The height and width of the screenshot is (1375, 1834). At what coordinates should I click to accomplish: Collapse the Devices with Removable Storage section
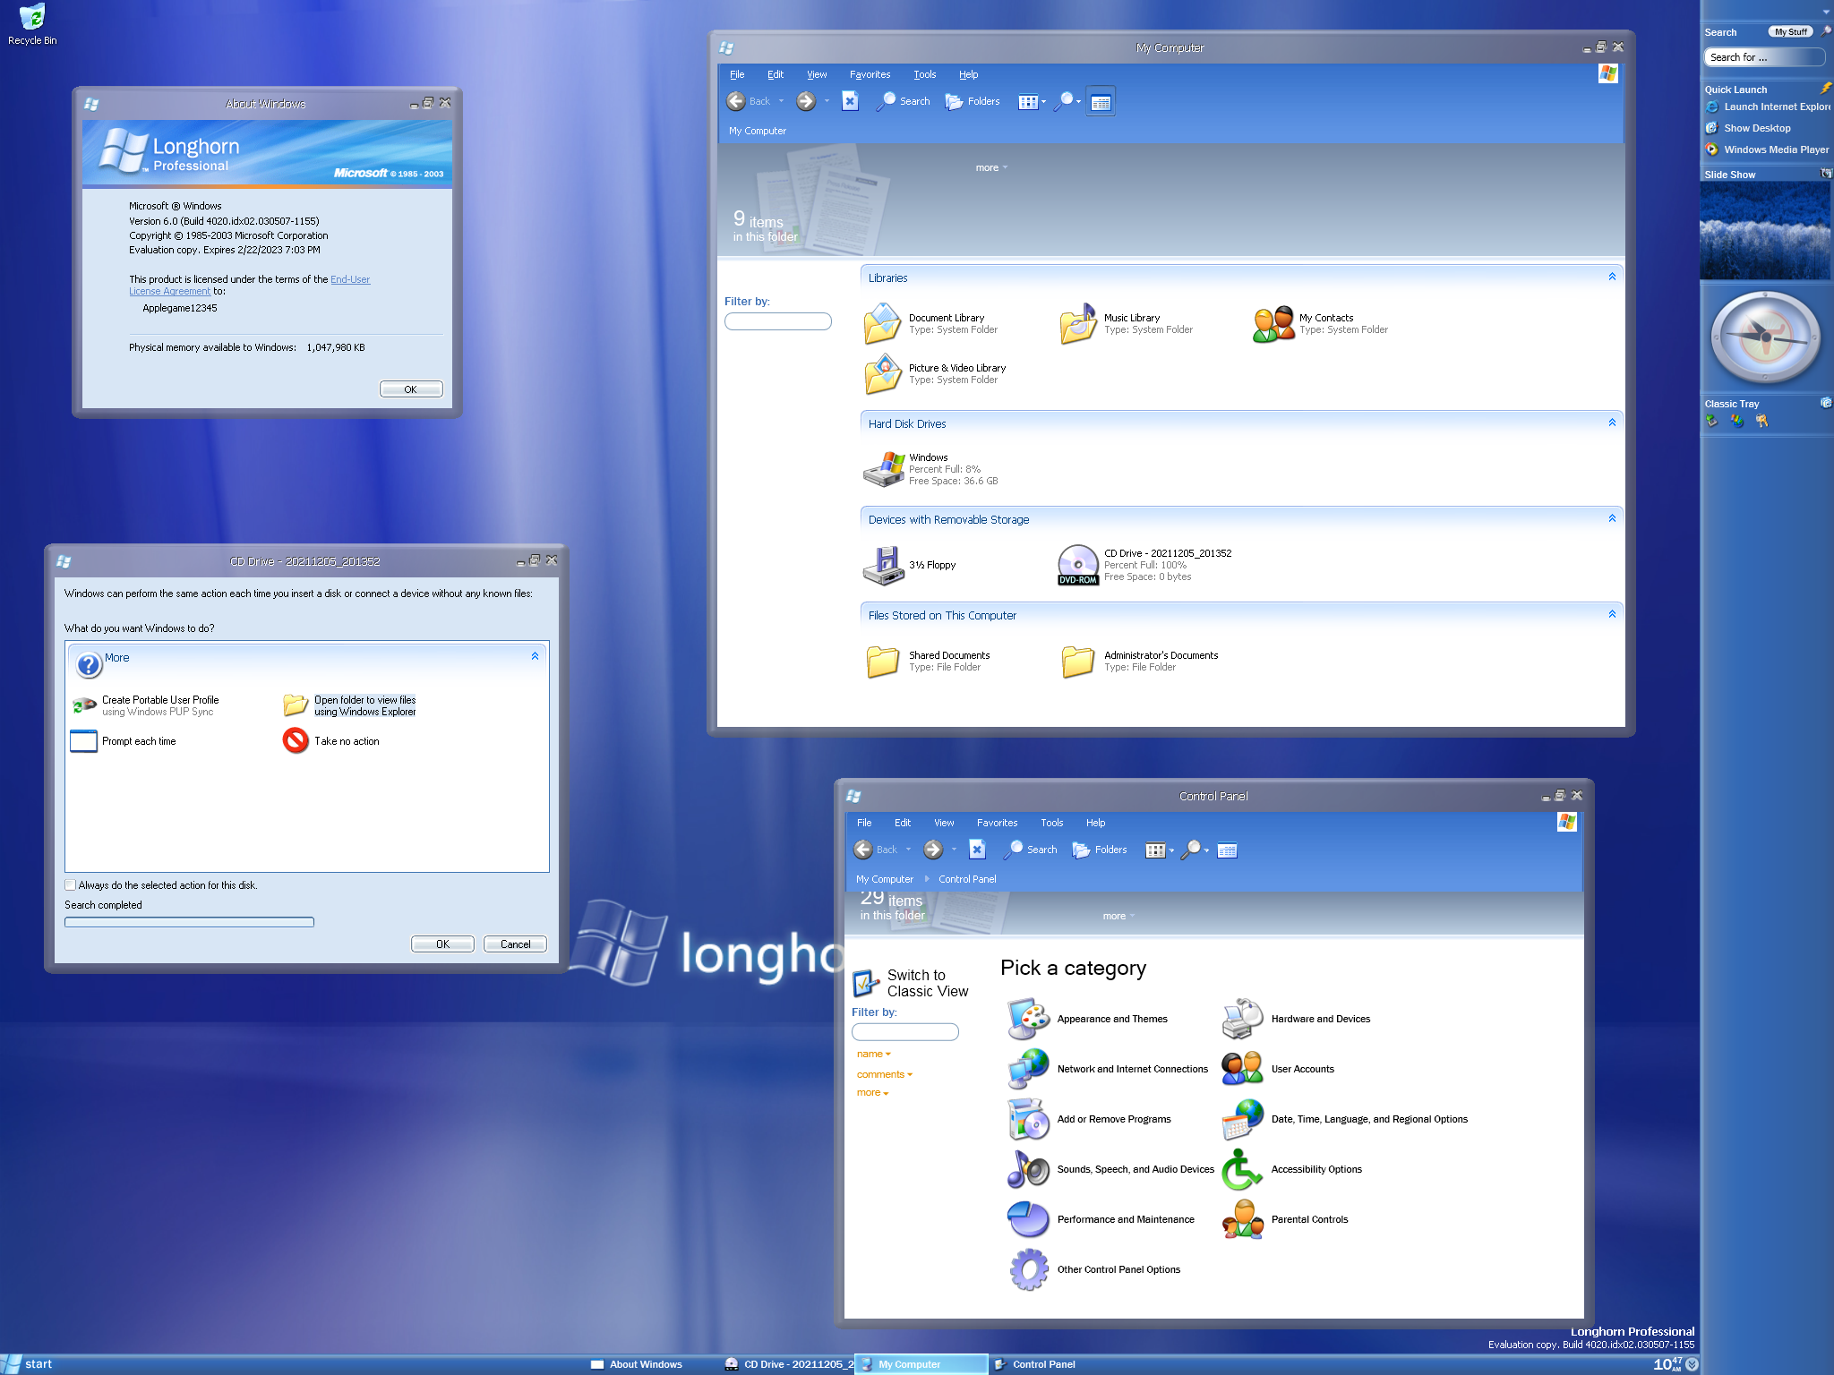pyautogui.click(x=1612, y=518)
